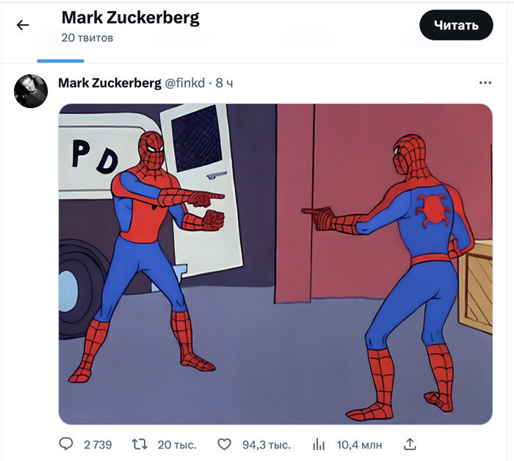
Task: Go back using the left arrow
Action: click(23, 25)
